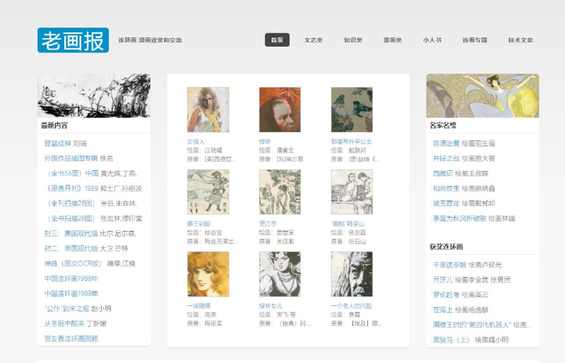Image resolution: width=565 pixels, height=363 pixels.
Task: Open the 外国作品插图专辑 link
Action: pos(71,158)
